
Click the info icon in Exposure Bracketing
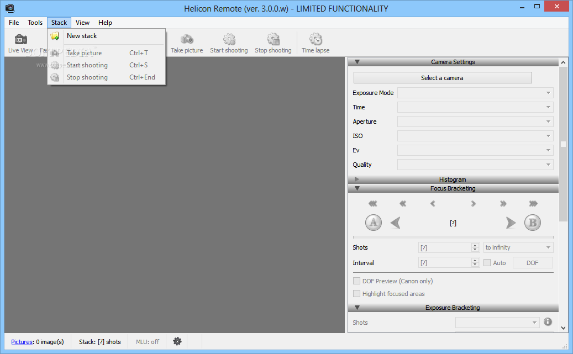click(548, 321)
